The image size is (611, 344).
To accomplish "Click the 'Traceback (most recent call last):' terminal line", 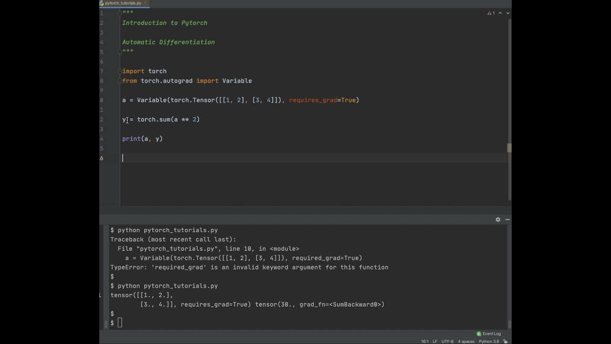I will click(x=173, y=239).
